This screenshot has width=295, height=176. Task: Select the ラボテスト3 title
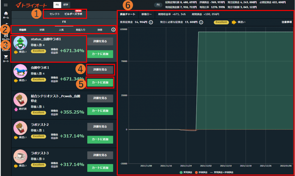click(x=40, y=153)
